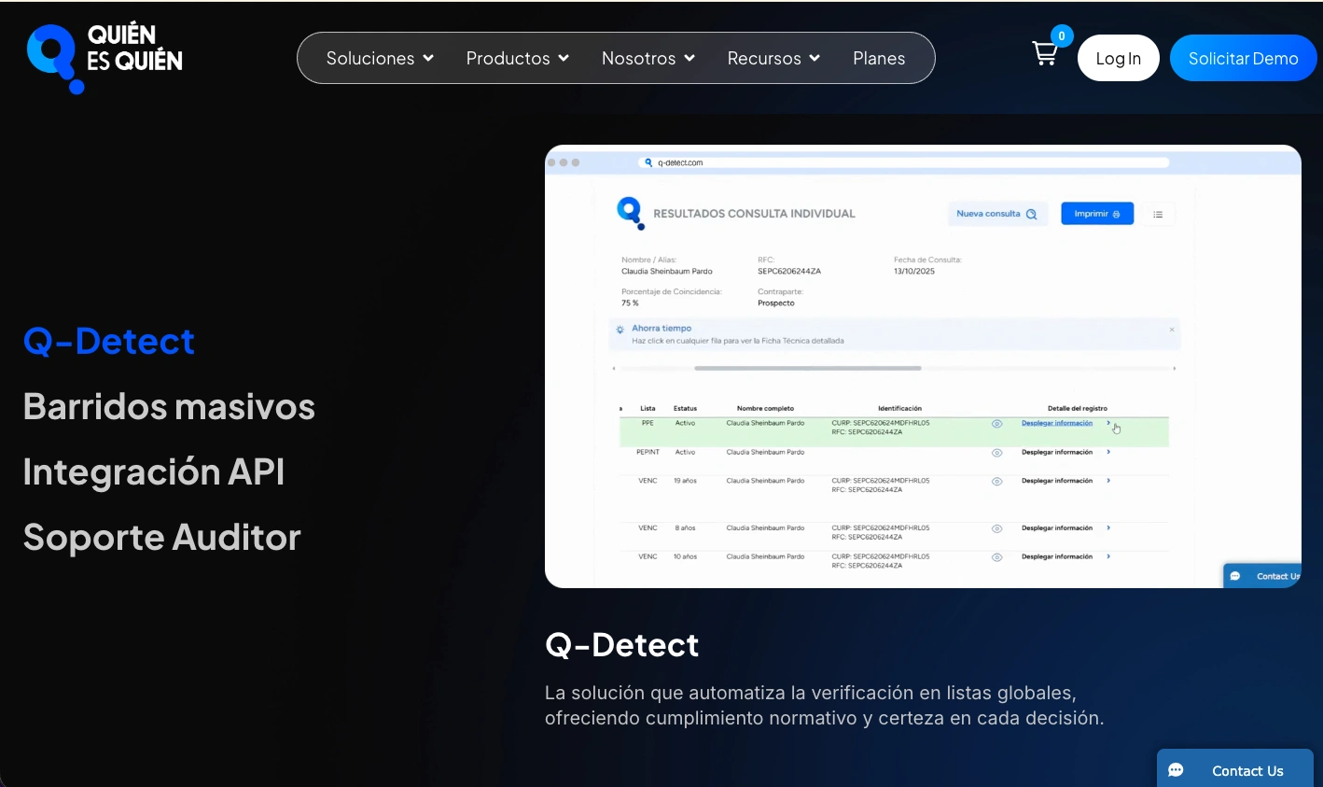Click the Quién es Quién logo
Image resolution: width=1323 pixels, height=787 pixels.
click(x=104, y=59)
